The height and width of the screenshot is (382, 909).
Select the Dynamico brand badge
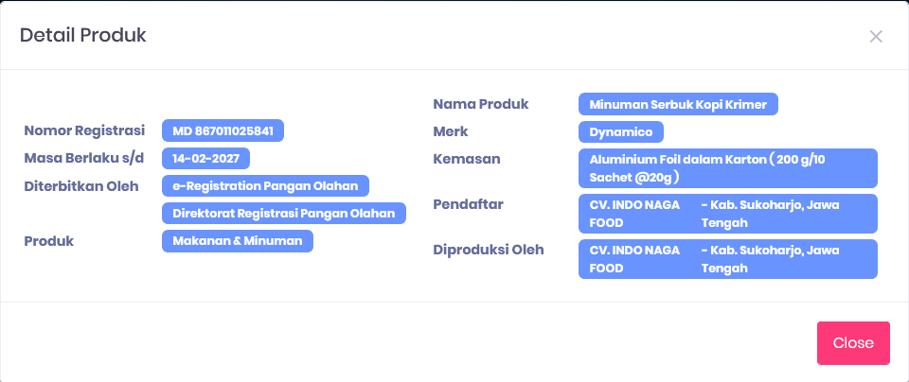[x=621, y=132]
